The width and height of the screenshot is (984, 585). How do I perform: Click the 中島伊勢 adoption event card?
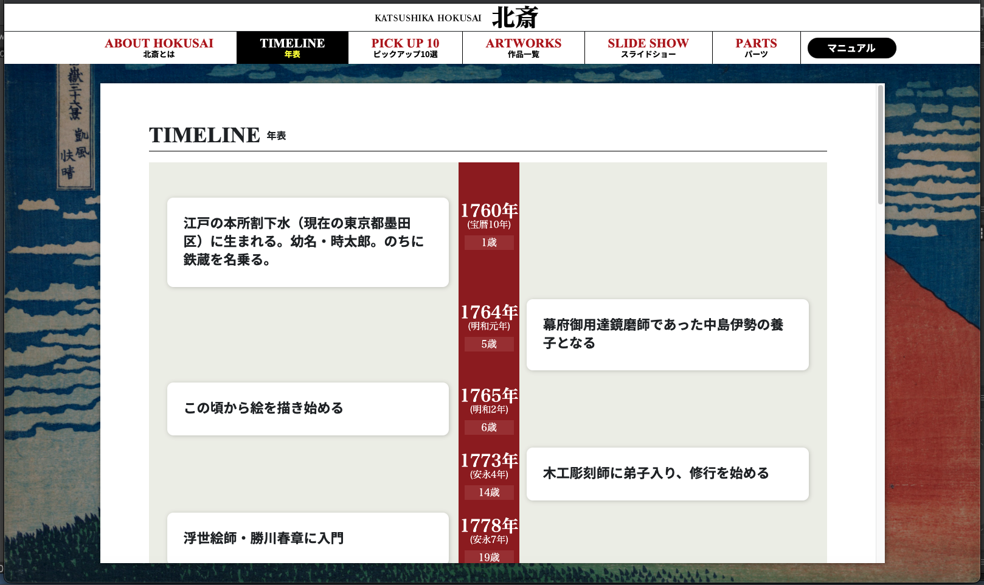pyautogui.click(x=667, y=334)
